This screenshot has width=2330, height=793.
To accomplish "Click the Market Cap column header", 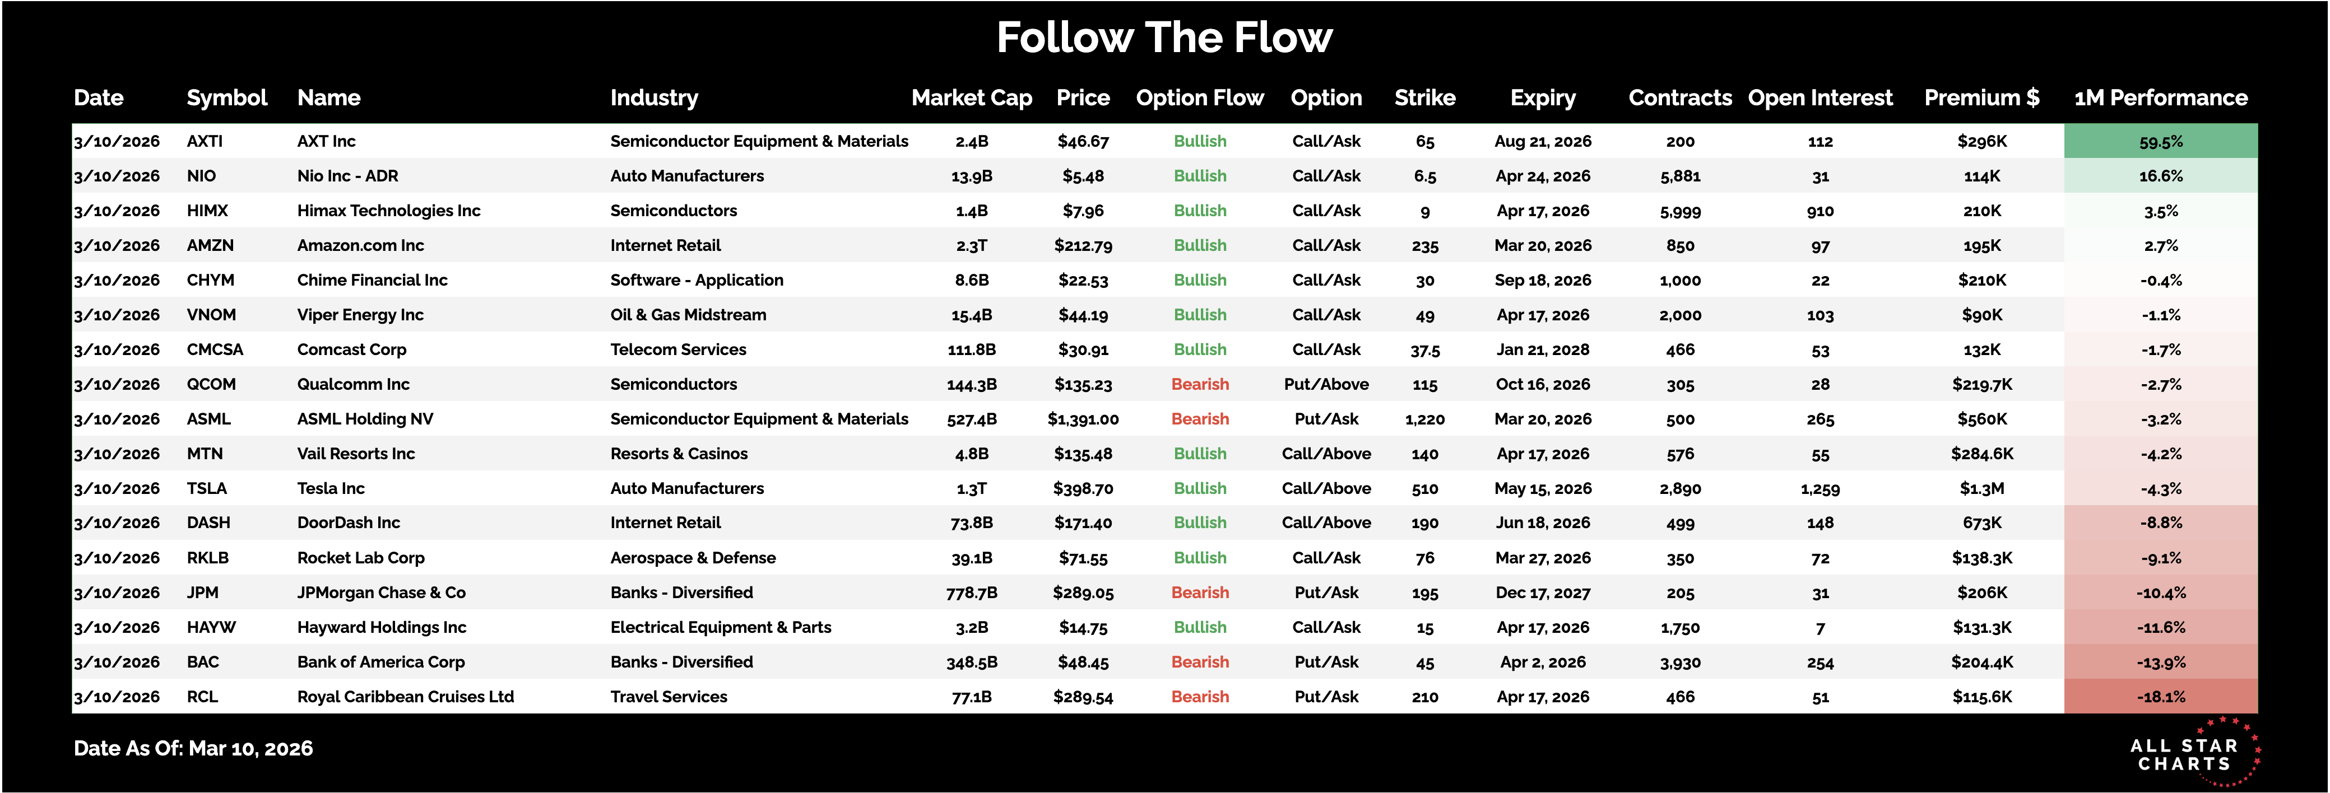I will point(972,97).
